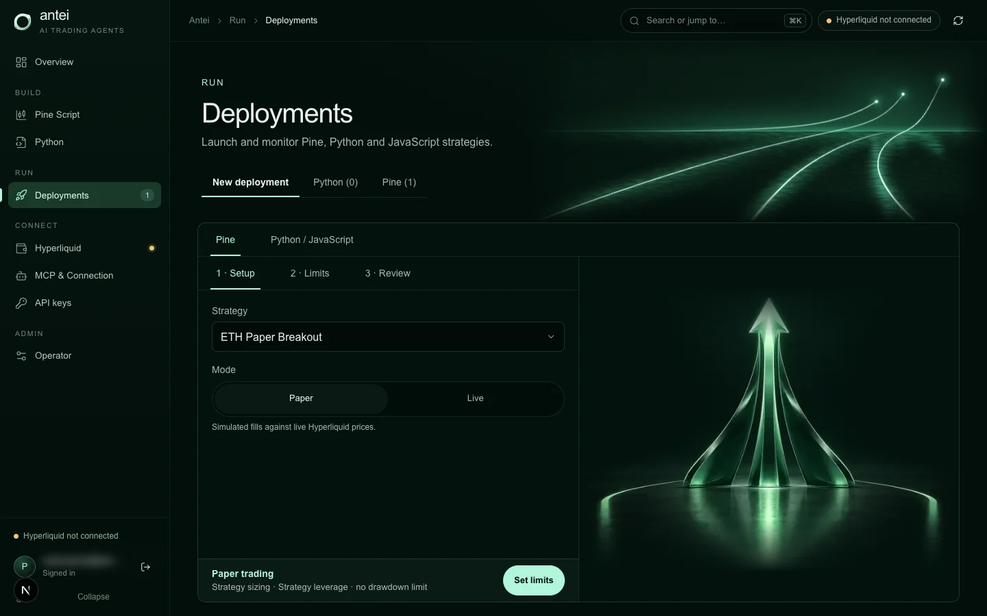Image resolution: width=987 pixels, height=616 pixels.
Task: Open Overview via its grid icon
Action: click(21, 62)
